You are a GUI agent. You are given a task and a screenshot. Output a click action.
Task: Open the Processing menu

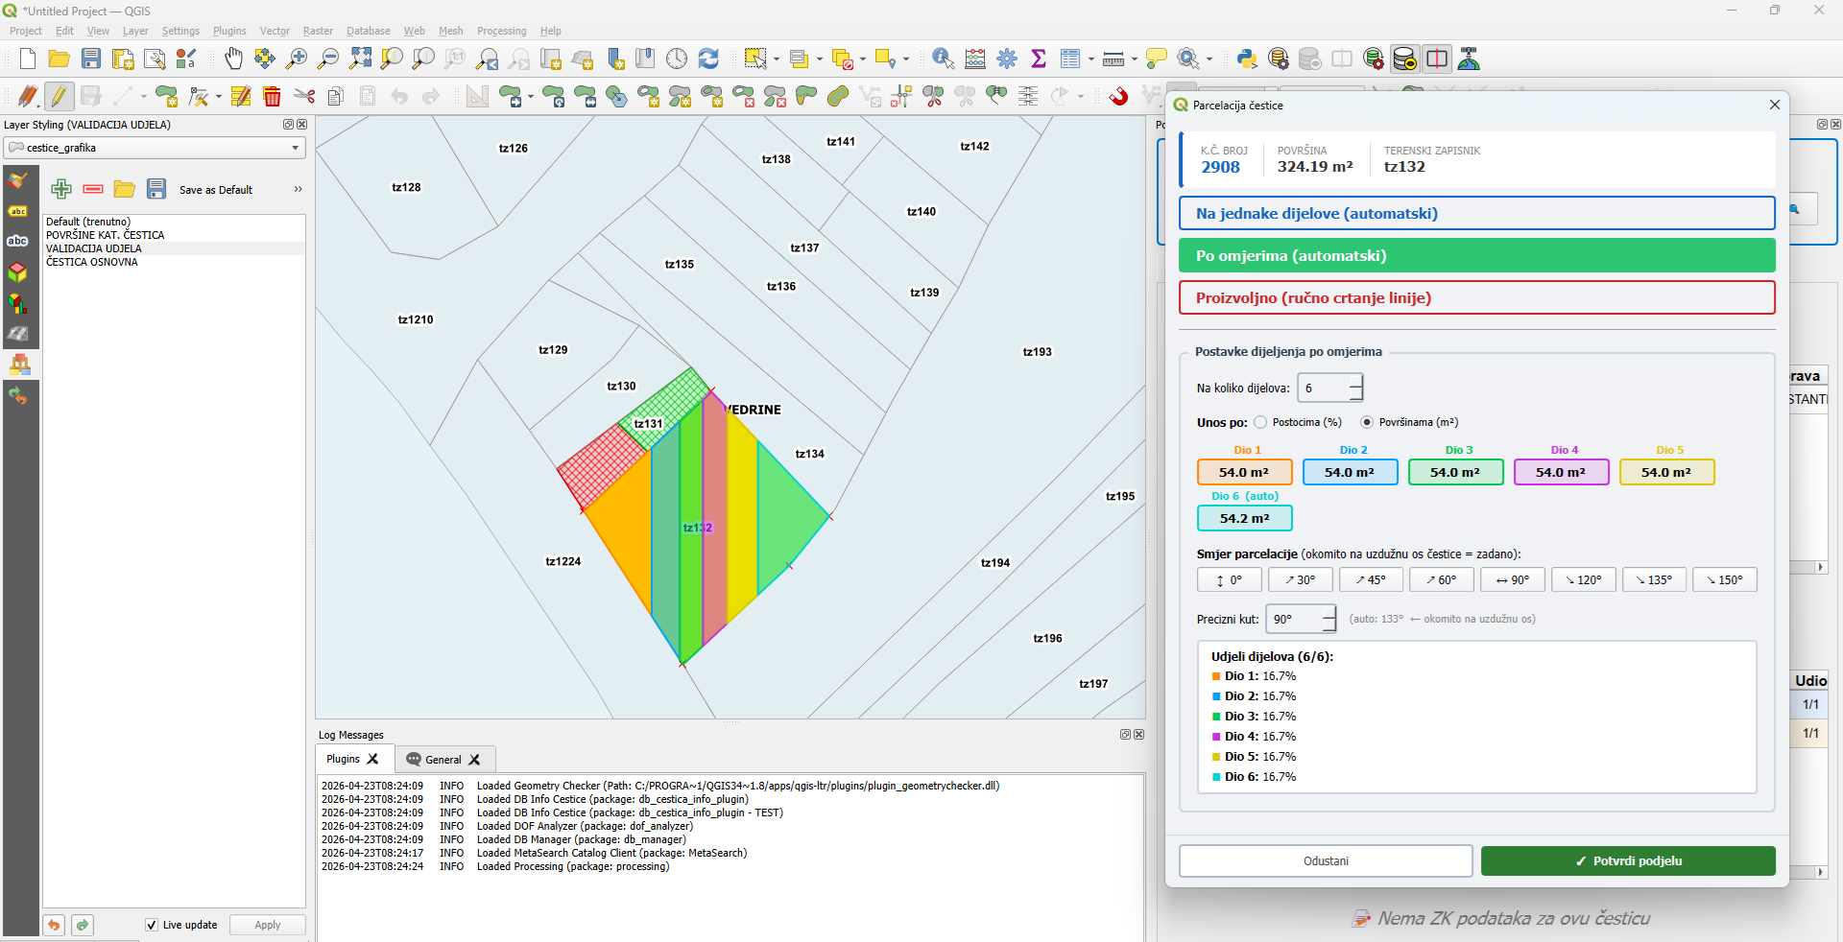501,31
